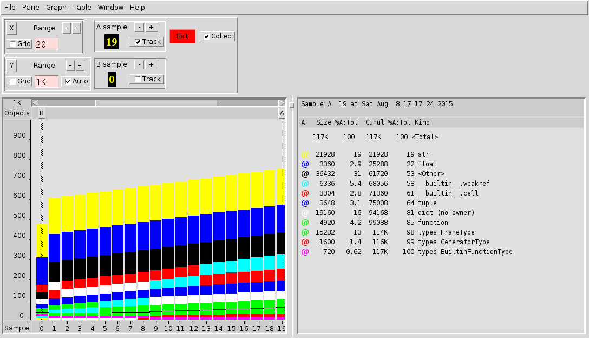The width and height of the screenshot is (589, 338).
Task: Toggle the Collect checkbox
Action: coord(218,36)
